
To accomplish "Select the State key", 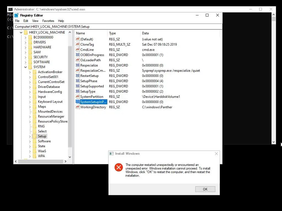I will 42,146.
